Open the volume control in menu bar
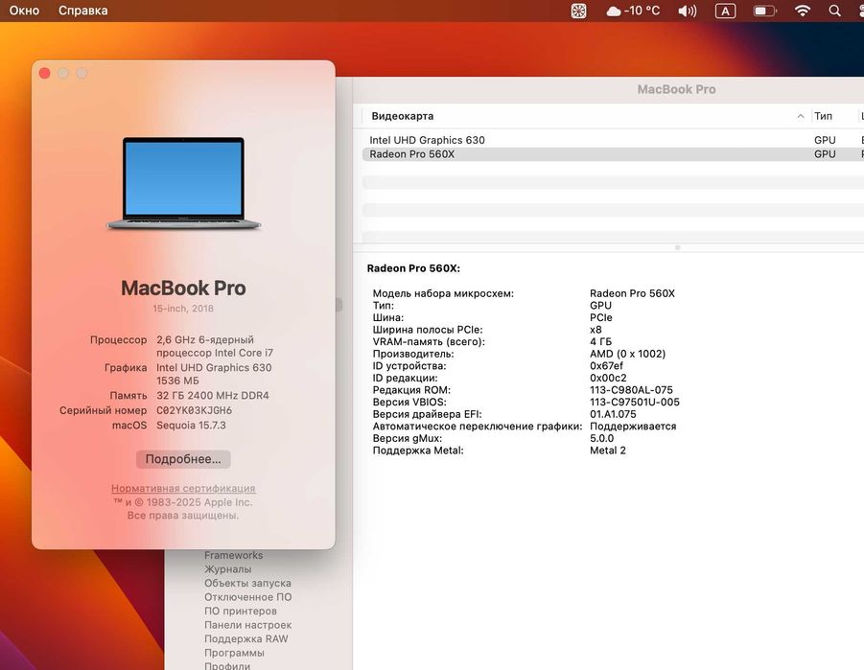Image resolution: width=864 pixels, height=670 pixels. tap(688, 11)
